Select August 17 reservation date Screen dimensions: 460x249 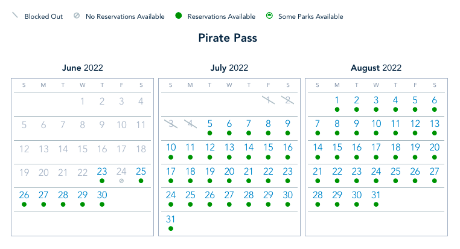click(x=376, y=147)
